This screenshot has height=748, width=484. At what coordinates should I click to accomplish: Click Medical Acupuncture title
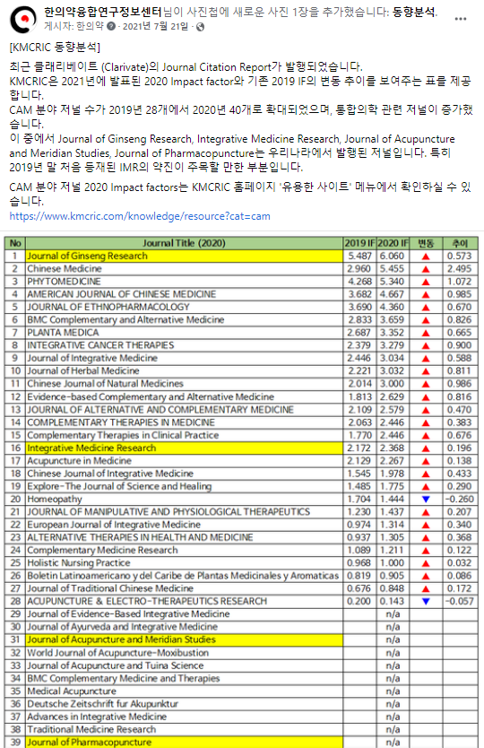pos(72,691)
